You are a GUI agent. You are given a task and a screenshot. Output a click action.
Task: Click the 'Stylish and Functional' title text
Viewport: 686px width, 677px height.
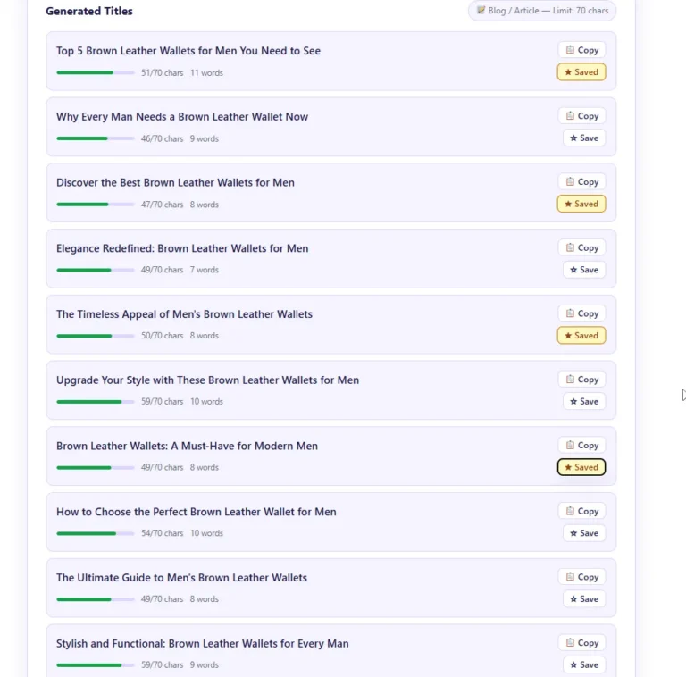tap(202, 643)
